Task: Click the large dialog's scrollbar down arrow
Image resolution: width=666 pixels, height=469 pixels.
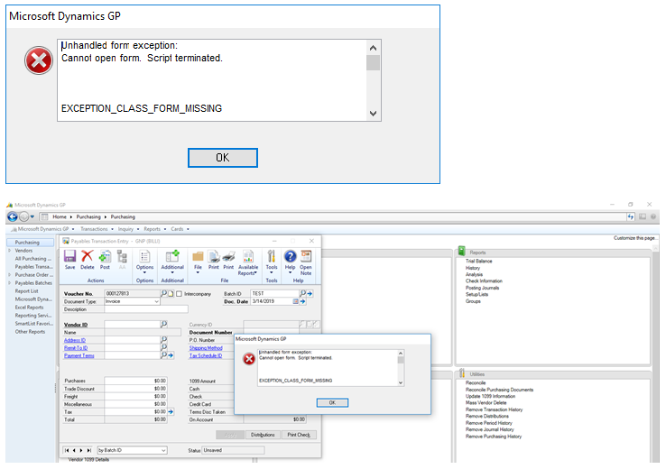Action: coord(373,114)
